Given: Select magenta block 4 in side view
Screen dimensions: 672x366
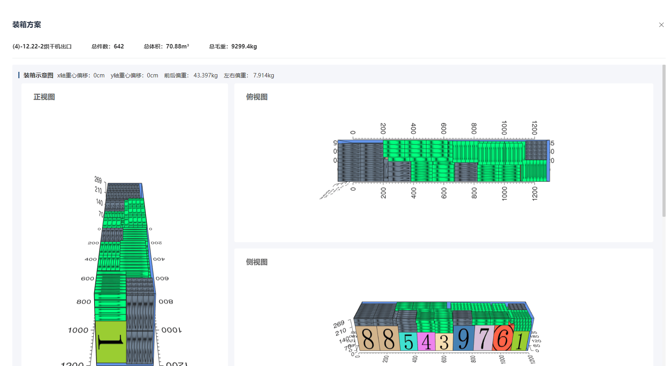Looking at the screenshot, I should 426,341.
